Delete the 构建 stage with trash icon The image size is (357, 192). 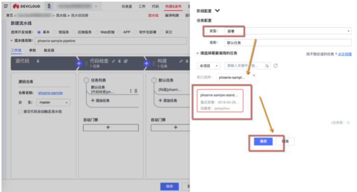click(x=187, y=61)
